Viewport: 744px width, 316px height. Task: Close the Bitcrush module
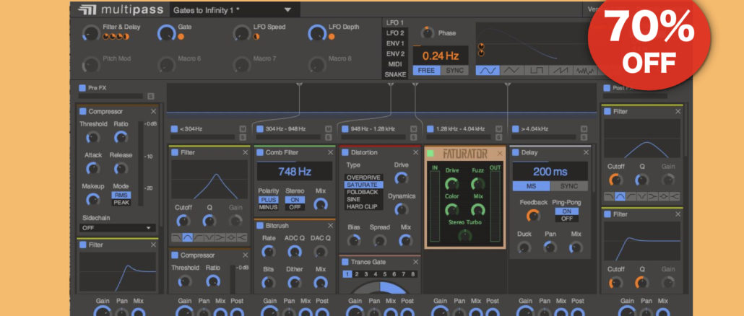coord(330,226)
